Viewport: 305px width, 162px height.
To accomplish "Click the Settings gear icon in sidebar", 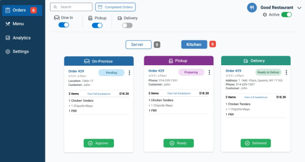I will click(x=8, y=52).
